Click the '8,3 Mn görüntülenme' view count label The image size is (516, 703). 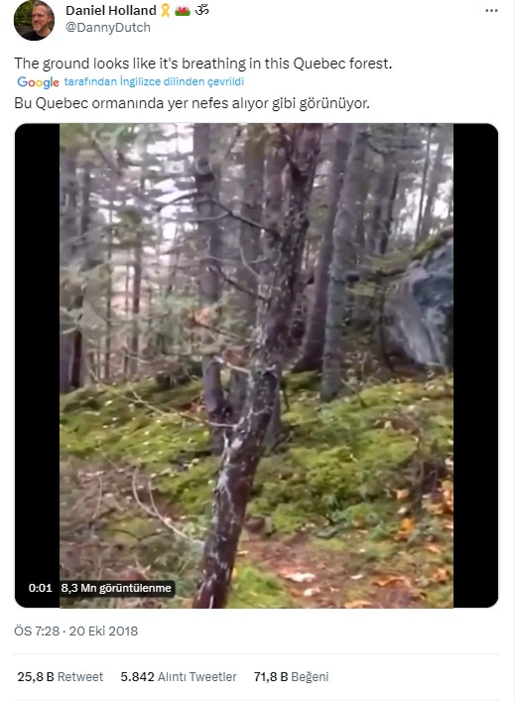pos(116,588)
